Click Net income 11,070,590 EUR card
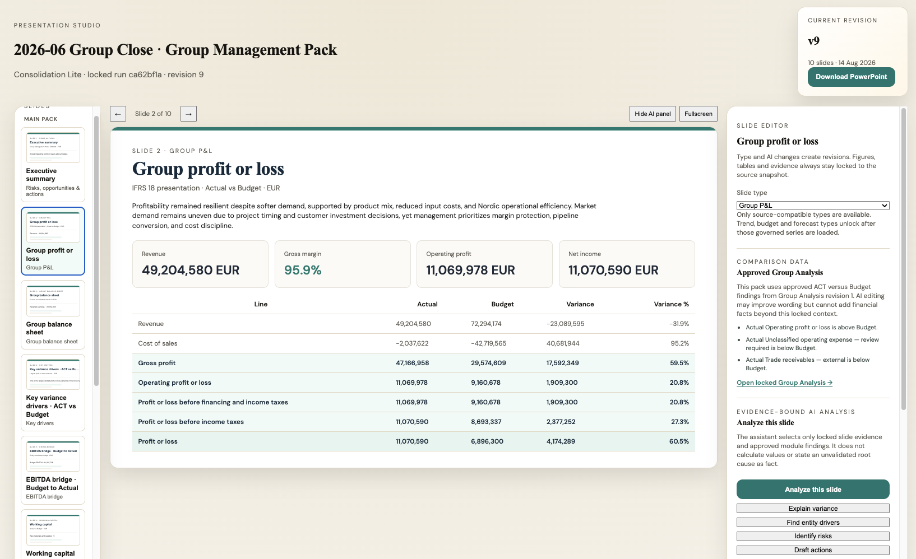916x559 pixels. click(x=627, y=264)
